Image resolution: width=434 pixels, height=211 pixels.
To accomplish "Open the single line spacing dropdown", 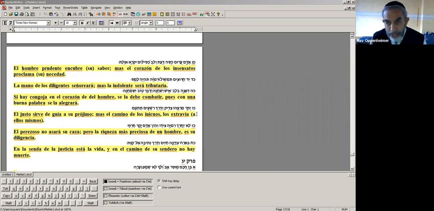I will pos(151,23).
